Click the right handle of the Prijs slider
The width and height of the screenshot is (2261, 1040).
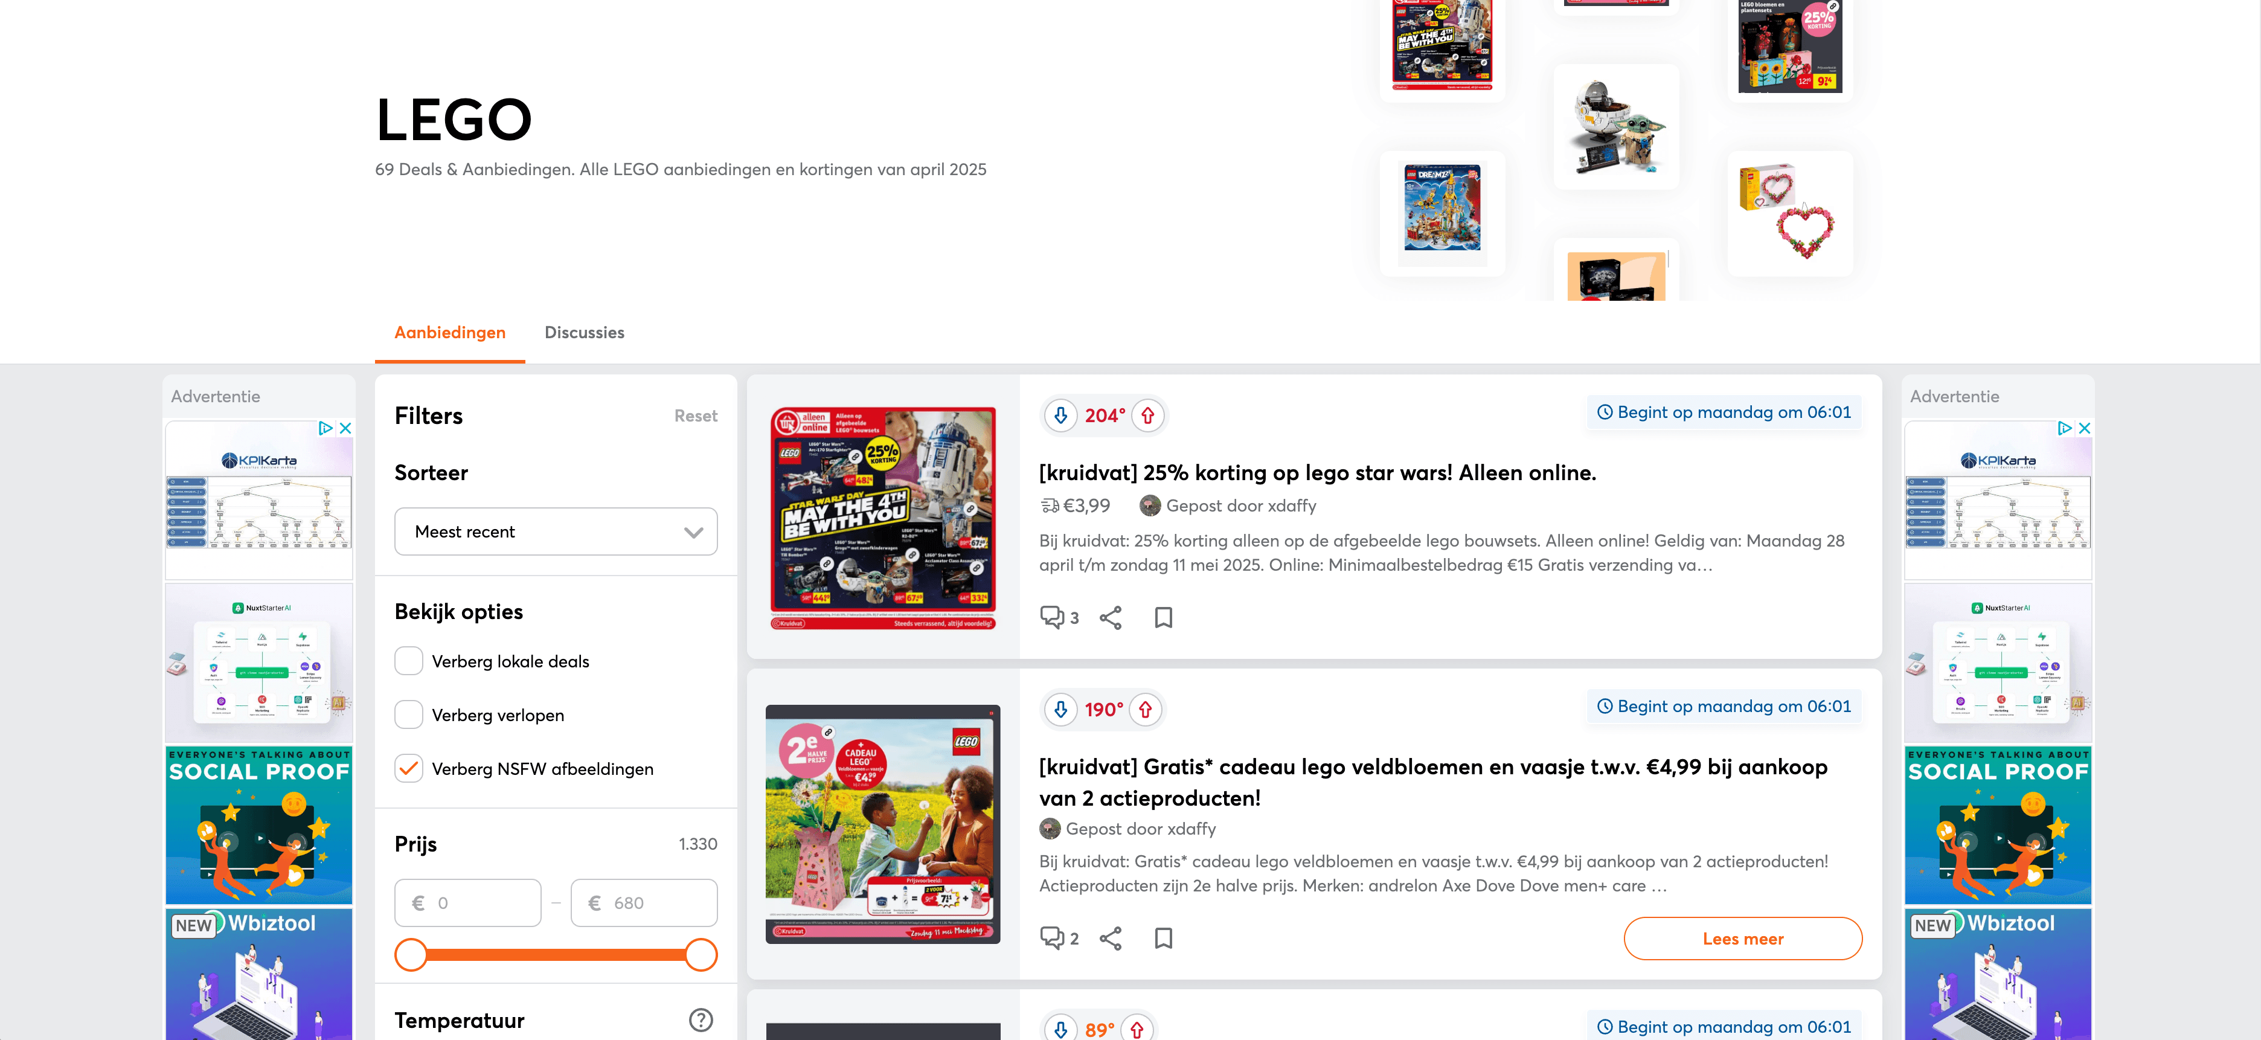701,955
